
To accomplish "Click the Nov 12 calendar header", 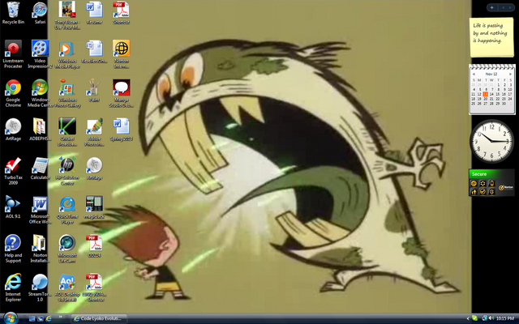I will click(x=491, y=74).
